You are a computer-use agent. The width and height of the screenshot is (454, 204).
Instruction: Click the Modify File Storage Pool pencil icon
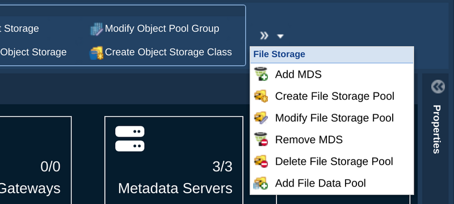261,118
